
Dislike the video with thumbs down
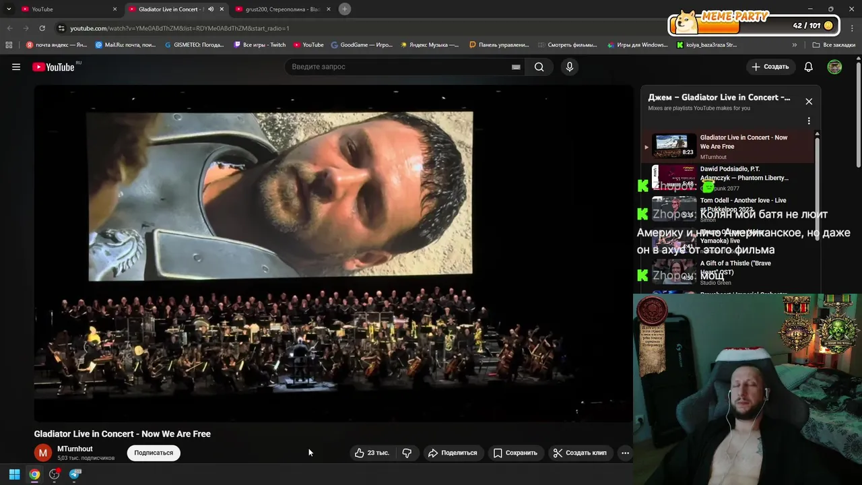click(407, 453)
